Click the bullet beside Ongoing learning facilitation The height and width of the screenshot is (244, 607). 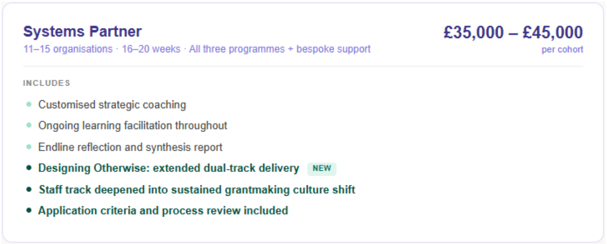click(29, 126)
